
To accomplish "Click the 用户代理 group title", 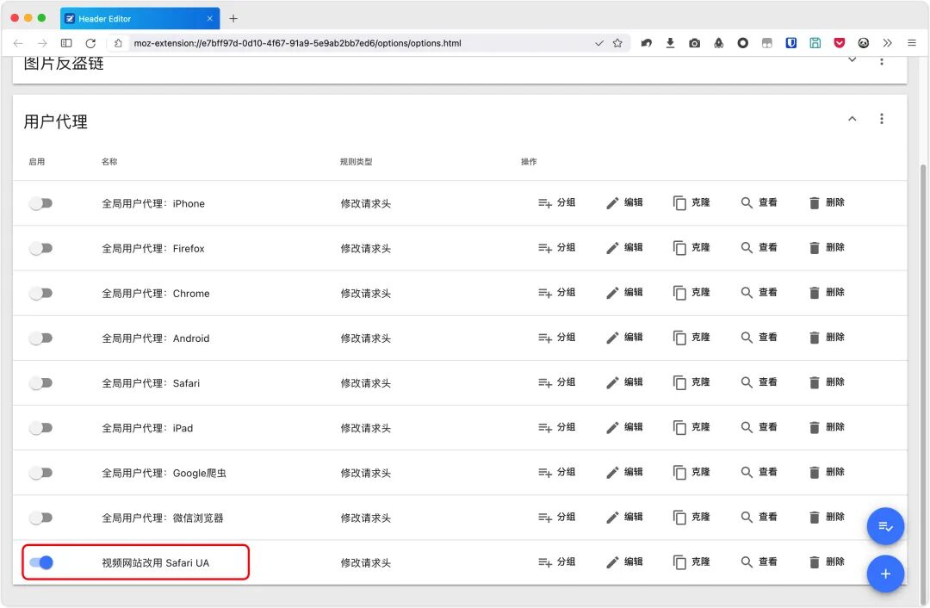I will [x=56, y=121].
